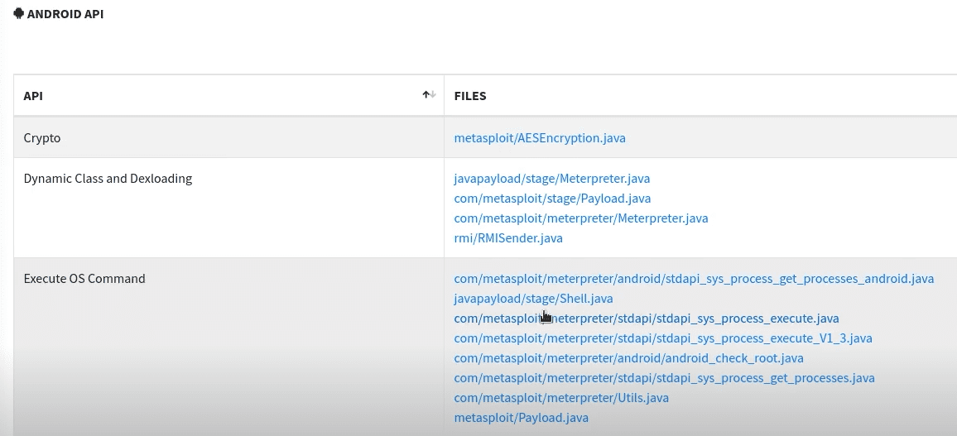957x436 pixels.
Task: Select the Crypto row cell
Action: tap(42, 138)
